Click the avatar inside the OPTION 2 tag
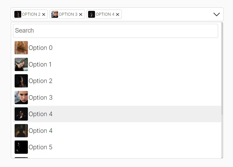This screenshot has height=167, width=233. pyautogui.click(x=18, y=14)
